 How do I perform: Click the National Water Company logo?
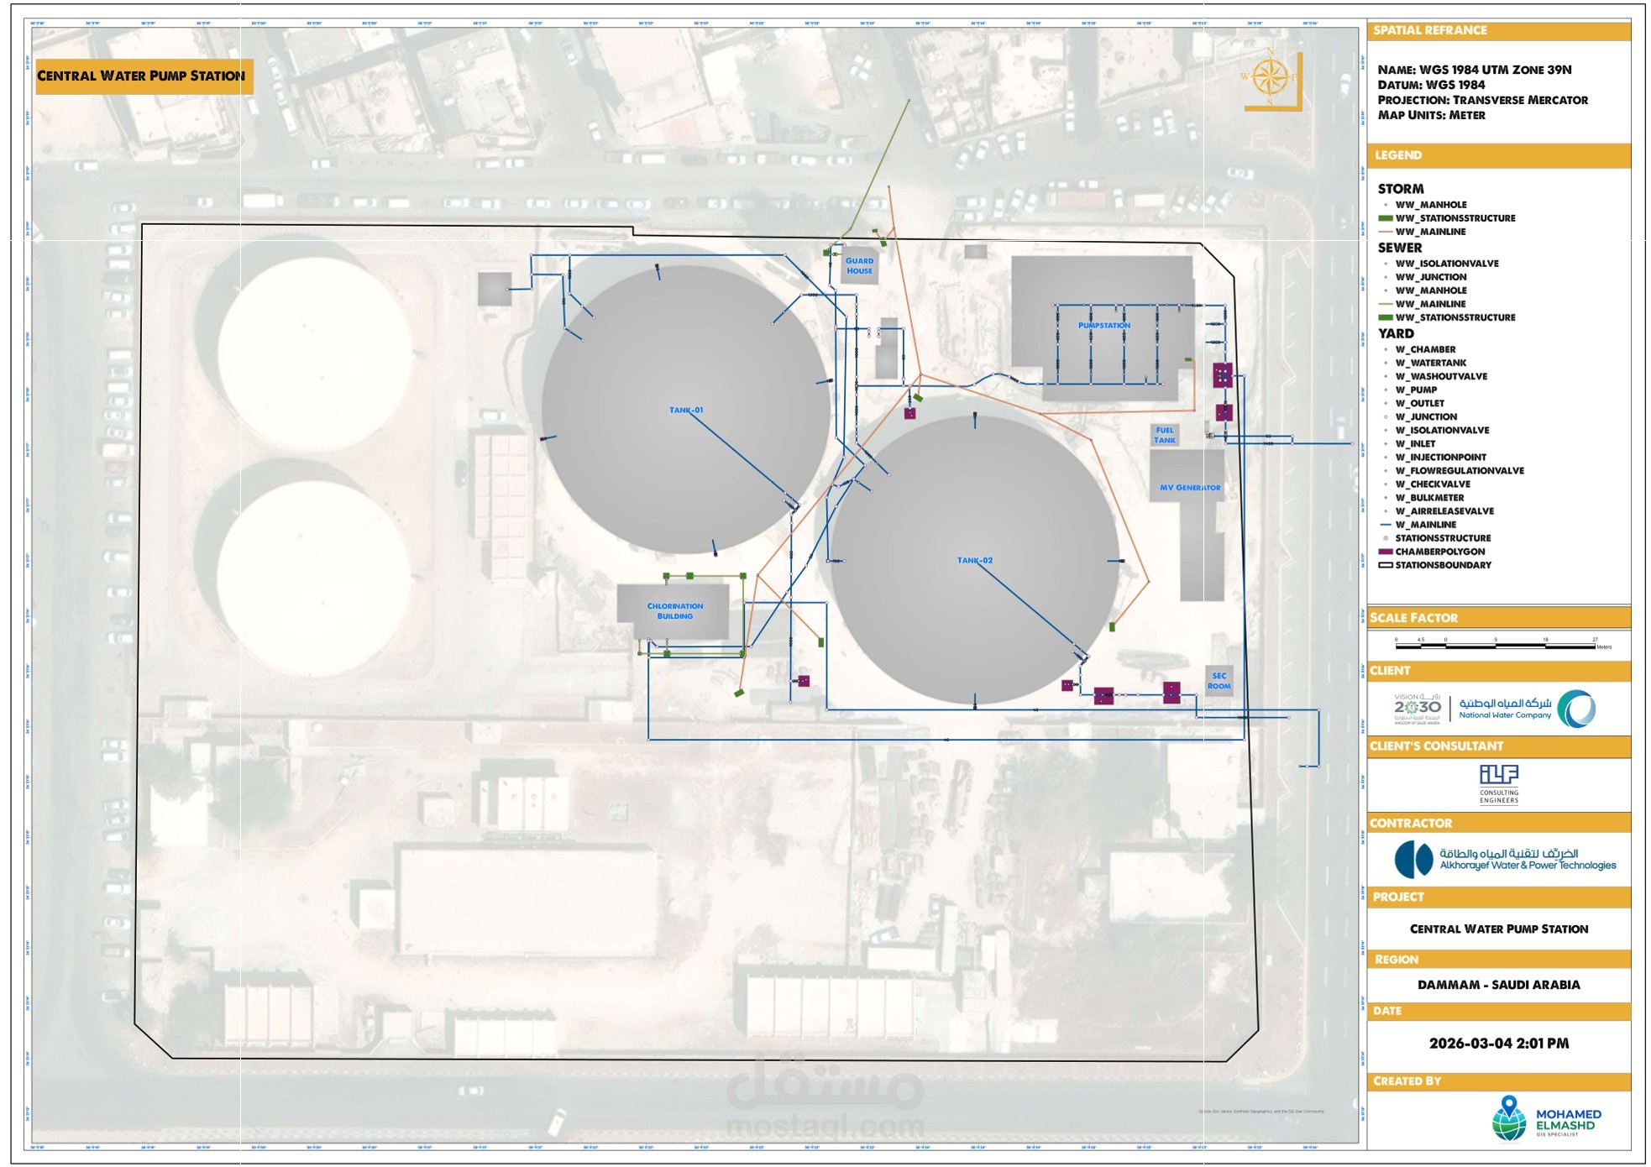(x=1528, y=709)
